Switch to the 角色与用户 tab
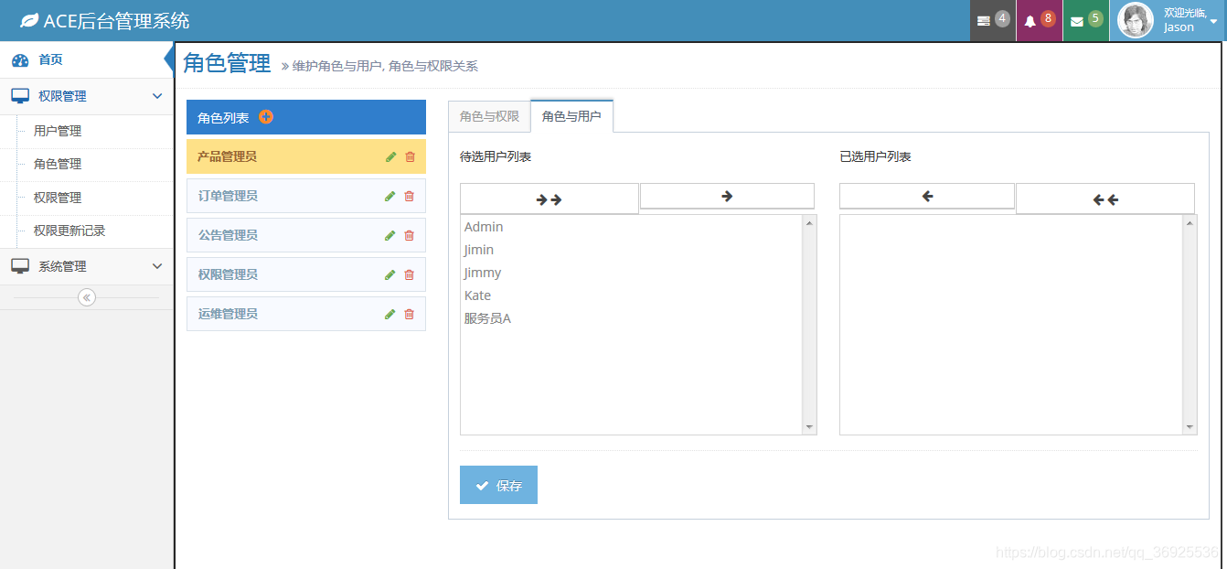 (571, 116)
